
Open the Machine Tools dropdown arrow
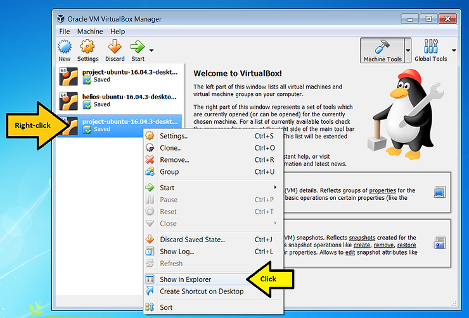pos(408,51)
